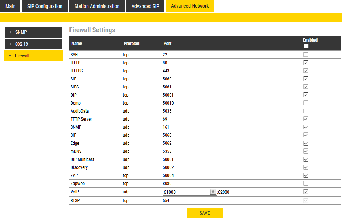Select the Advanced Network tab
This screenshot has width=342, height=219.
tap(190, 6)
